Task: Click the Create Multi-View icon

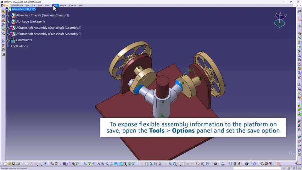Action: pyautogui.click(x=116, y=164)
